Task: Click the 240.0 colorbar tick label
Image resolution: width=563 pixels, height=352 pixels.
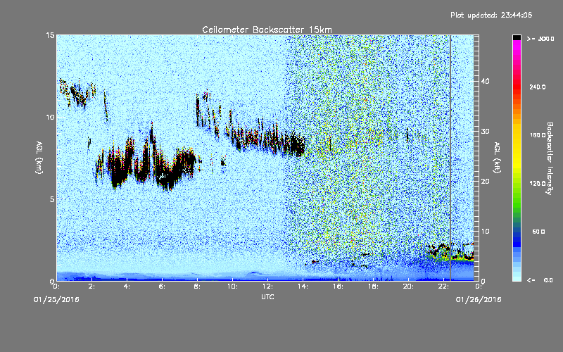Action: [x=538, y=87]
